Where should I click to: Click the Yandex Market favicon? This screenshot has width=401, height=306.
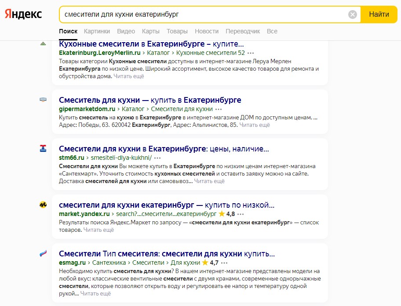pyautogui.click(x=43, y=205)
